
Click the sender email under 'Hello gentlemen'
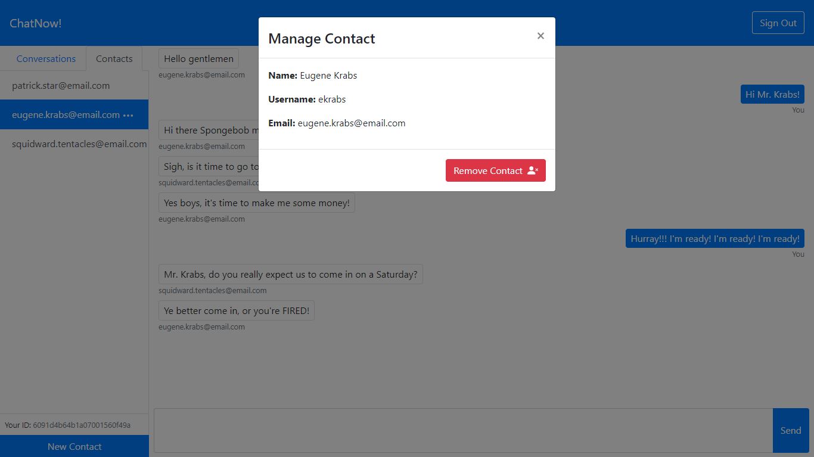pos(201,74)
